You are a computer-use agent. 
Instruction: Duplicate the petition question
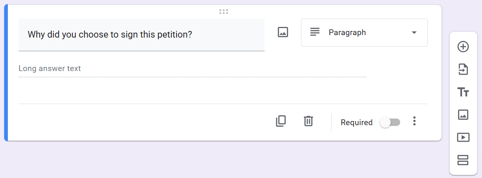point(281,121)
